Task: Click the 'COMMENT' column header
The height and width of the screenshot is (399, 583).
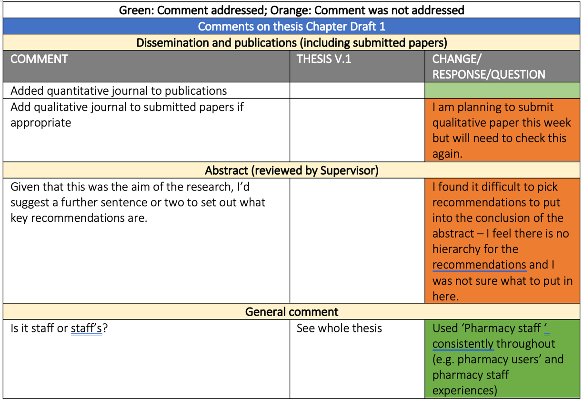Action: [40, 59]
